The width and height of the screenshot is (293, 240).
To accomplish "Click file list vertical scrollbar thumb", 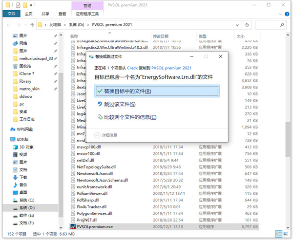I will click(288, 139).
